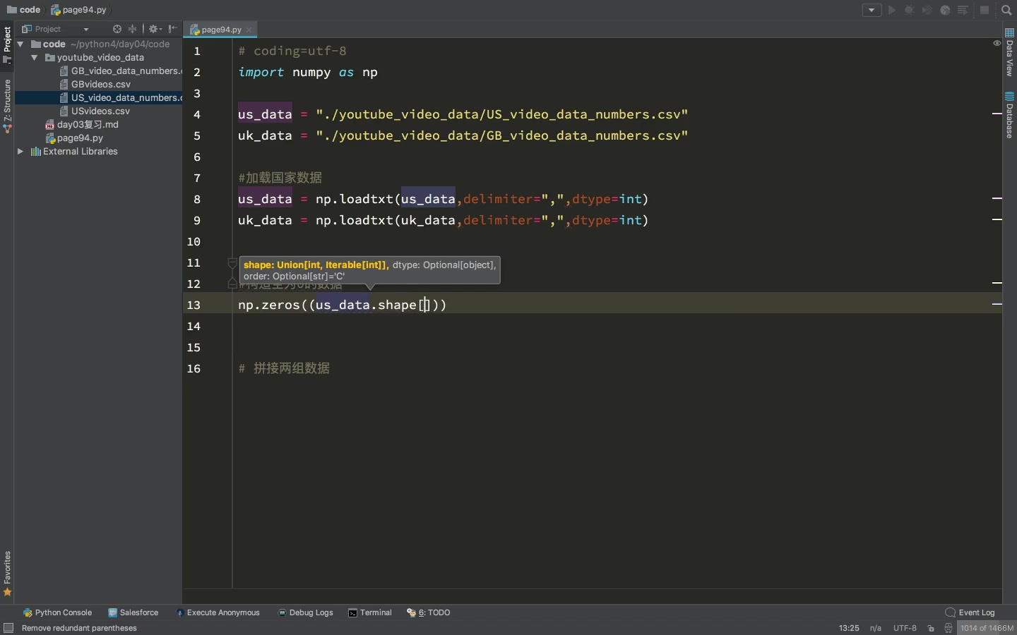Click the collapse all icon in Project panel
Image resolution: width=1017 pixels, height=635 pixels.
point(132,29)
